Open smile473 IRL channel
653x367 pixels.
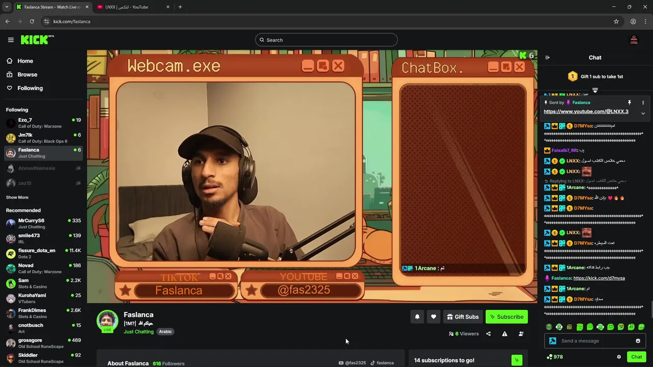[x=43, y=239]
